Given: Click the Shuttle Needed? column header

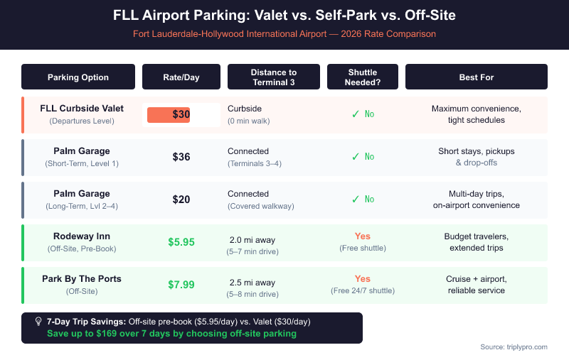Looking at the screenshot, I should 363,77.
